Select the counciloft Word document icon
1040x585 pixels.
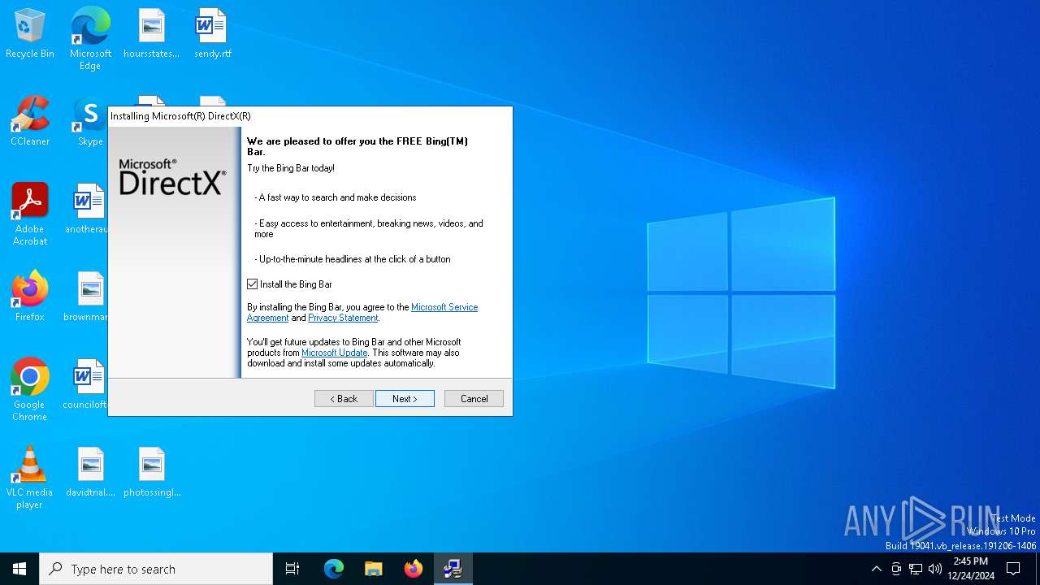[x=86, y=385]
